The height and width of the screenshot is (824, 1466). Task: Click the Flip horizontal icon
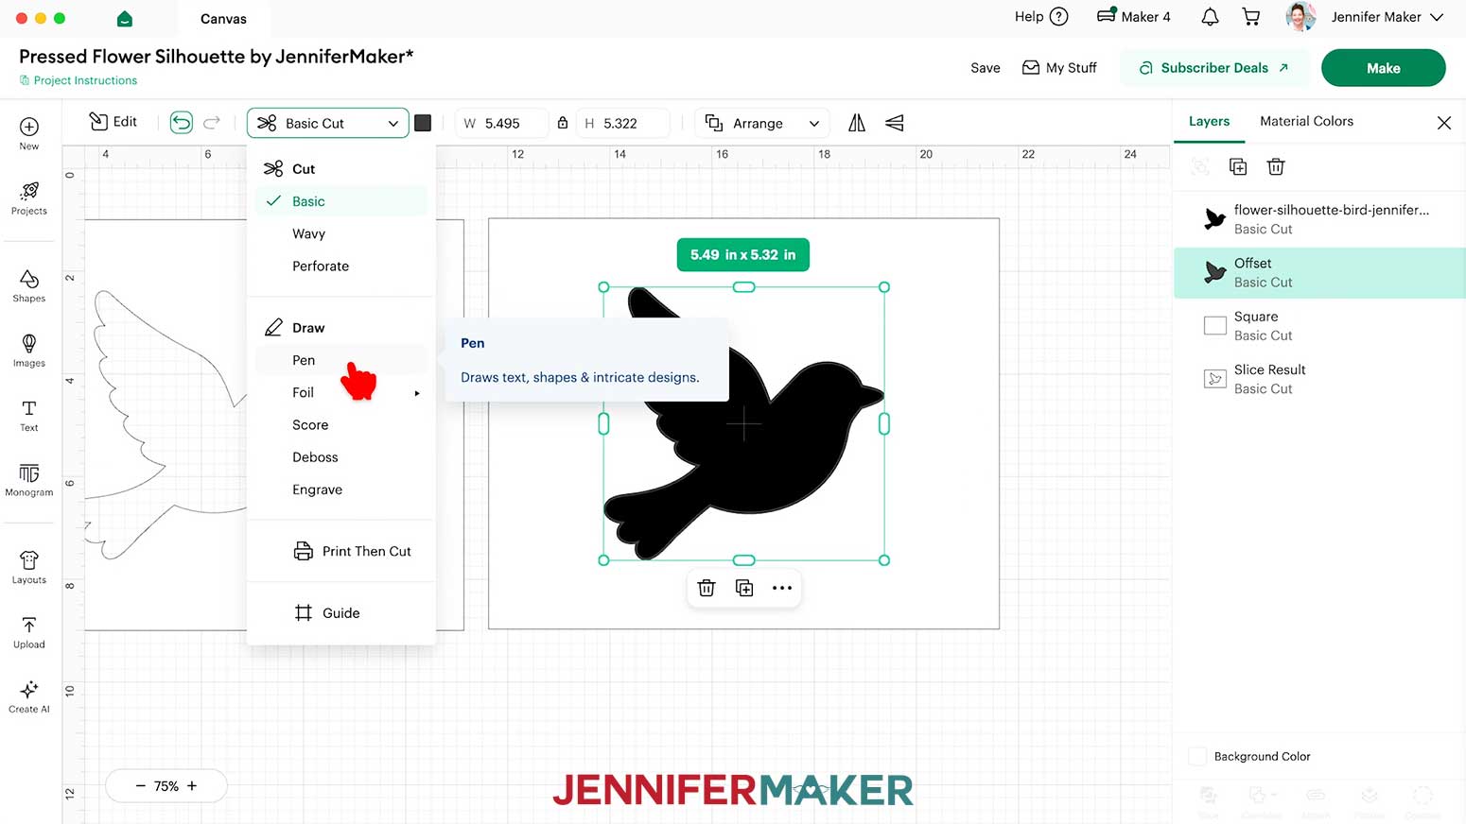point(857,123)
